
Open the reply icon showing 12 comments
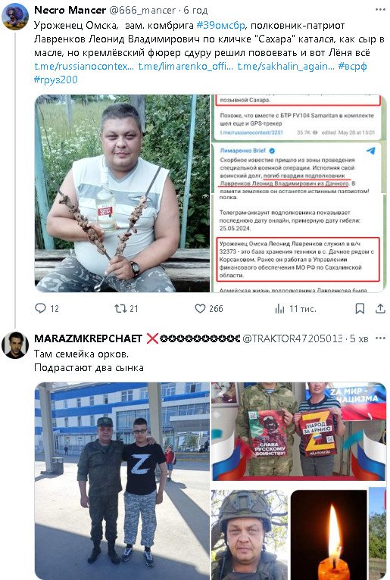[40, 308]
